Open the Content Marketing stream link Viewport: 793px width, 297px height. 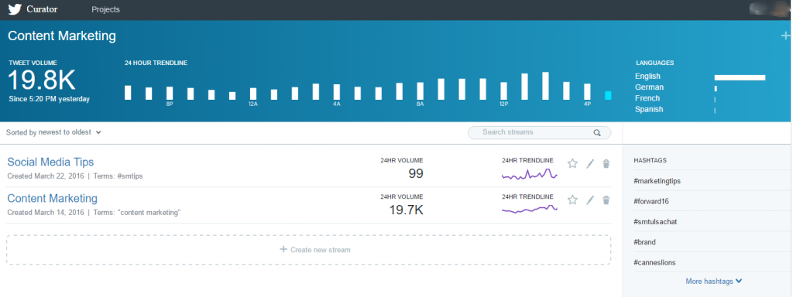(52, 198)
